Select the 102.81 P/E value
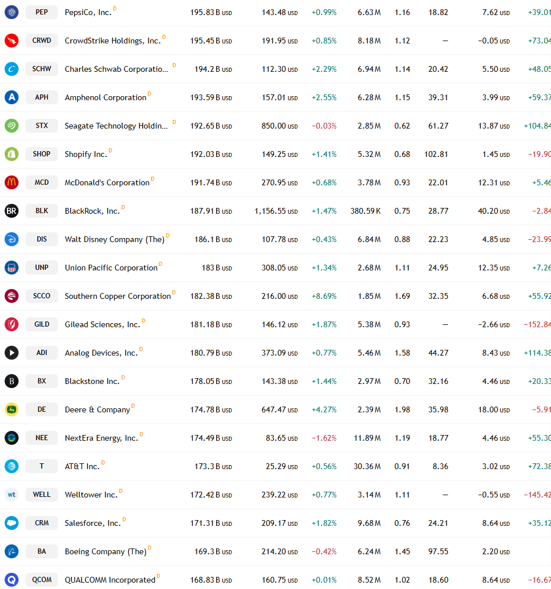Viewport: 551px width, 589px height. point(436,155)
